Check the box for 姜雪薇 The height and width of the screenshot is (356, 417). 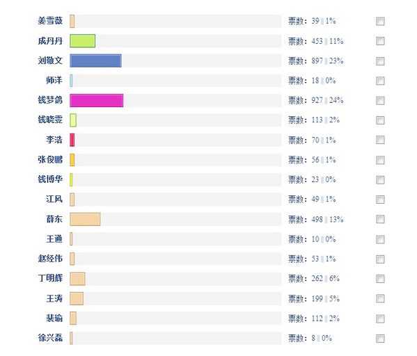coord(380,22)
